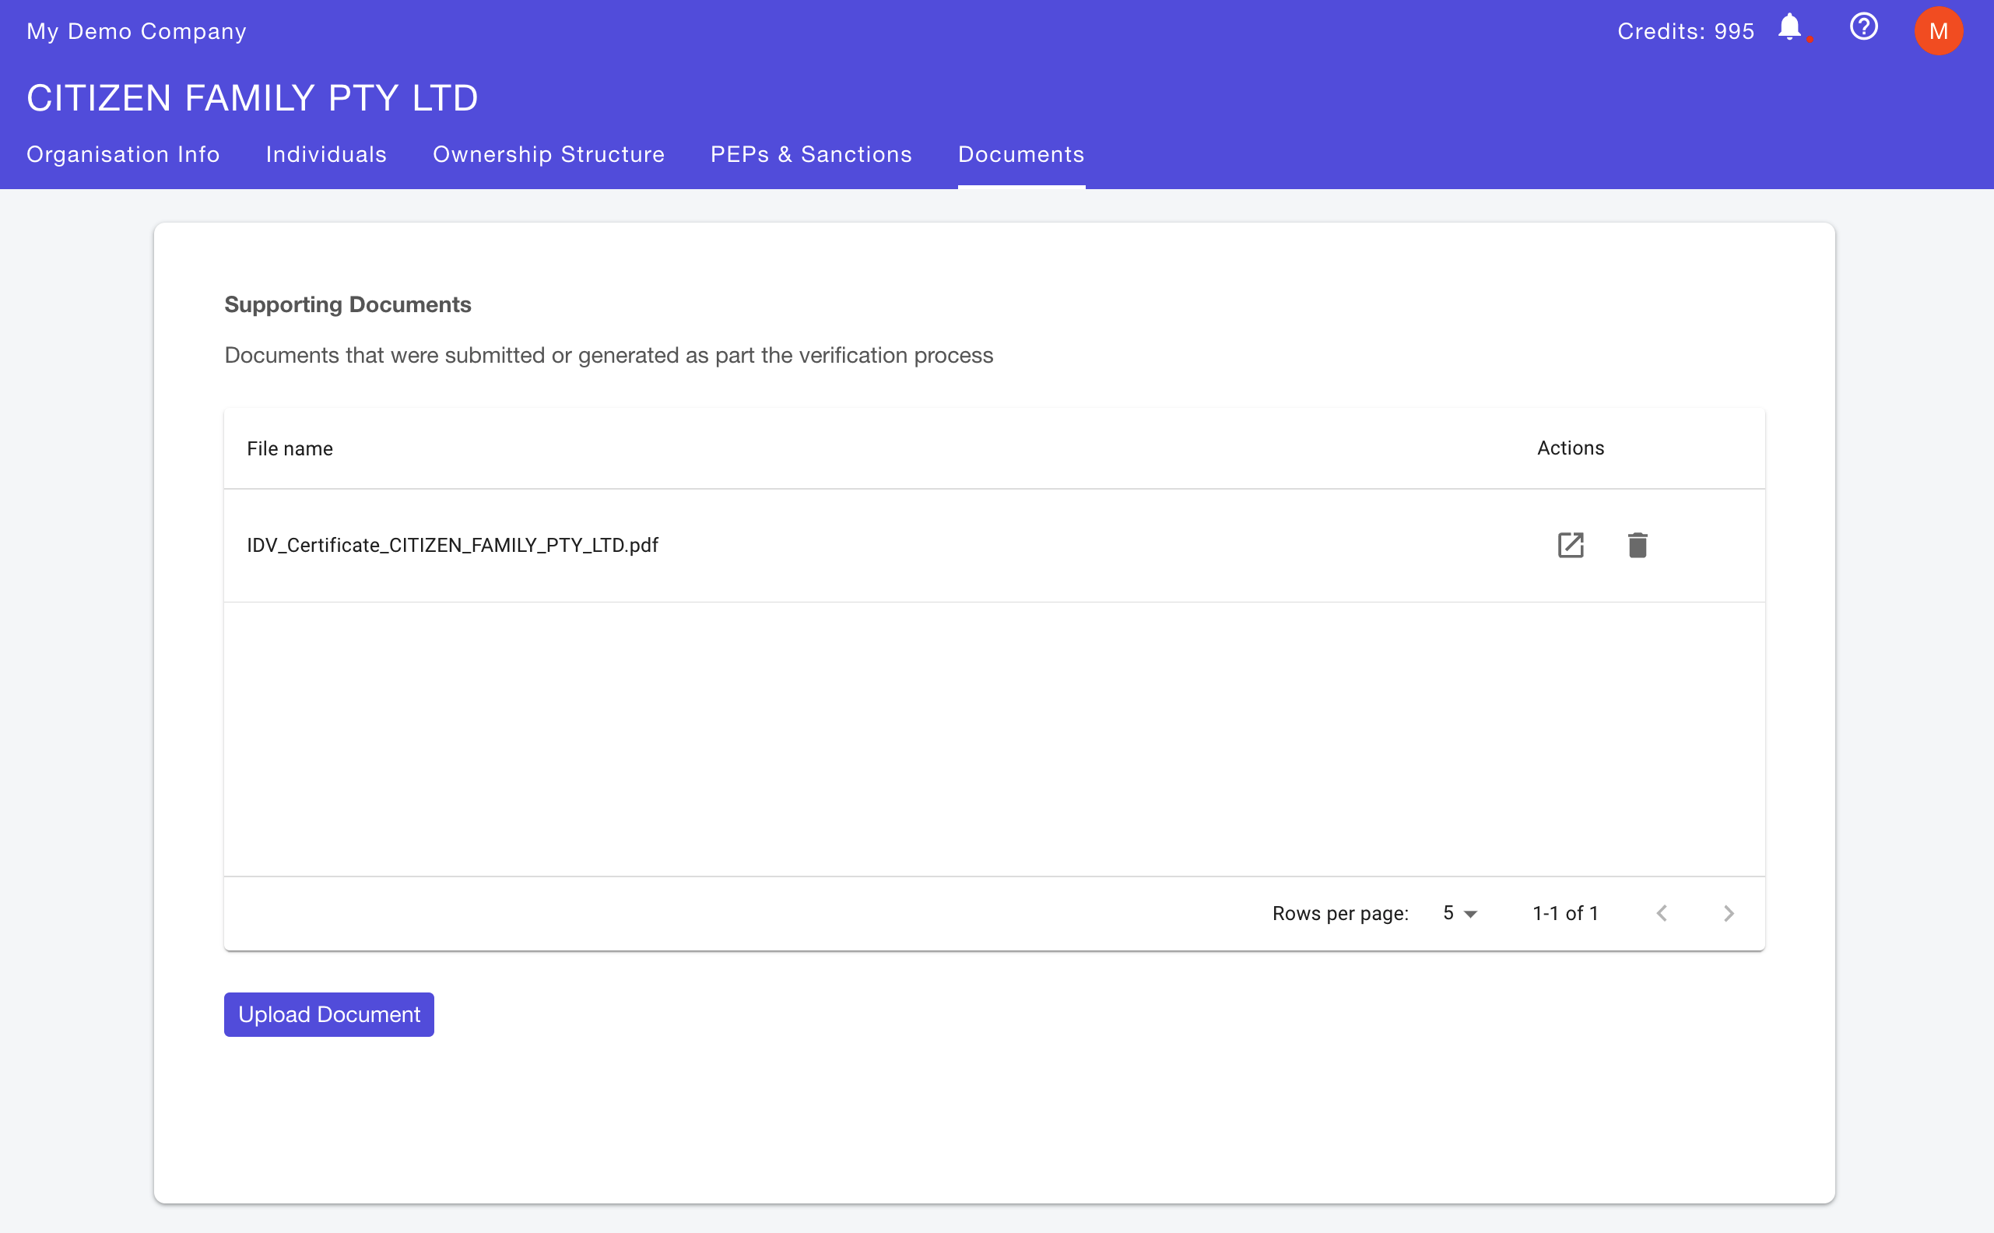The width and height of the screenshot is (1994, 1233).
Task: Click the Documents tab
Action: point(1020,154)
